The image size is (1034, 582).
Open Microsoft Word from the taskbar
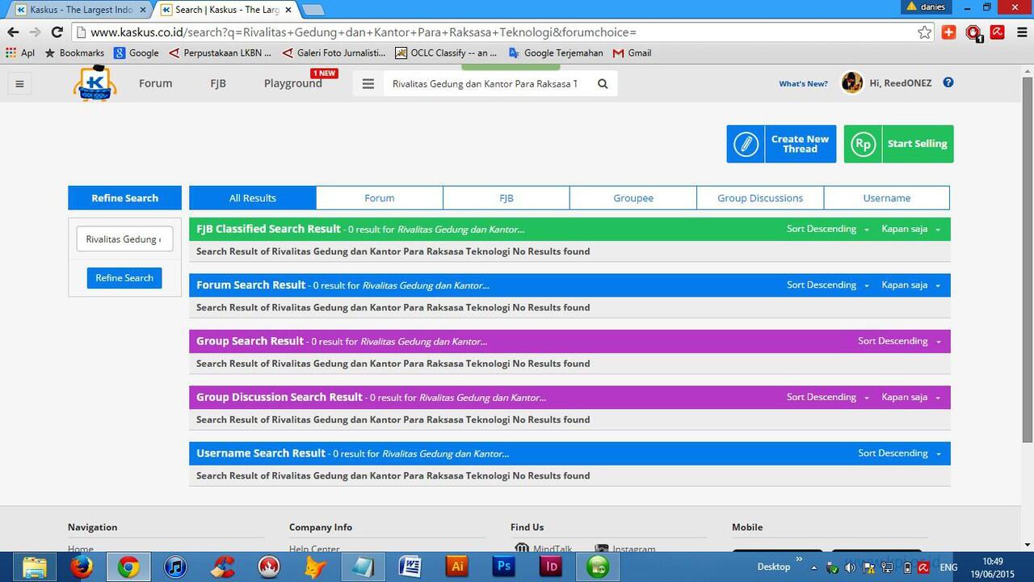pos(410,567)
